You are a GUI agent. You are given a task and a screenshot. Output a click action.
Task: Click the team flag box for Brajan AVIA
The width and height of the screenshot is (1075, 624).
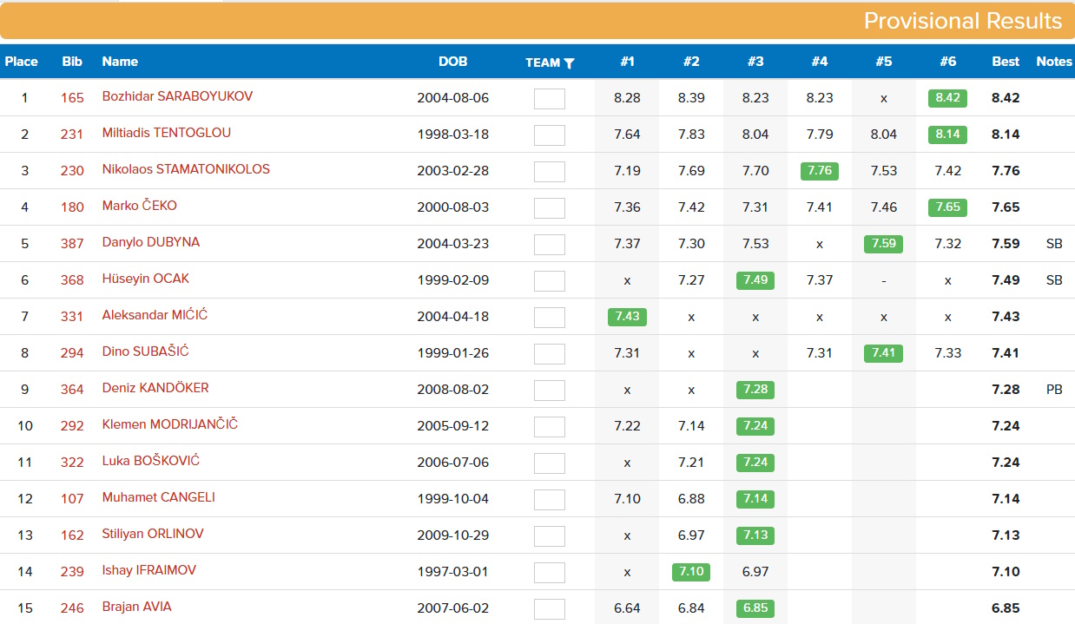tap(549, 608)
